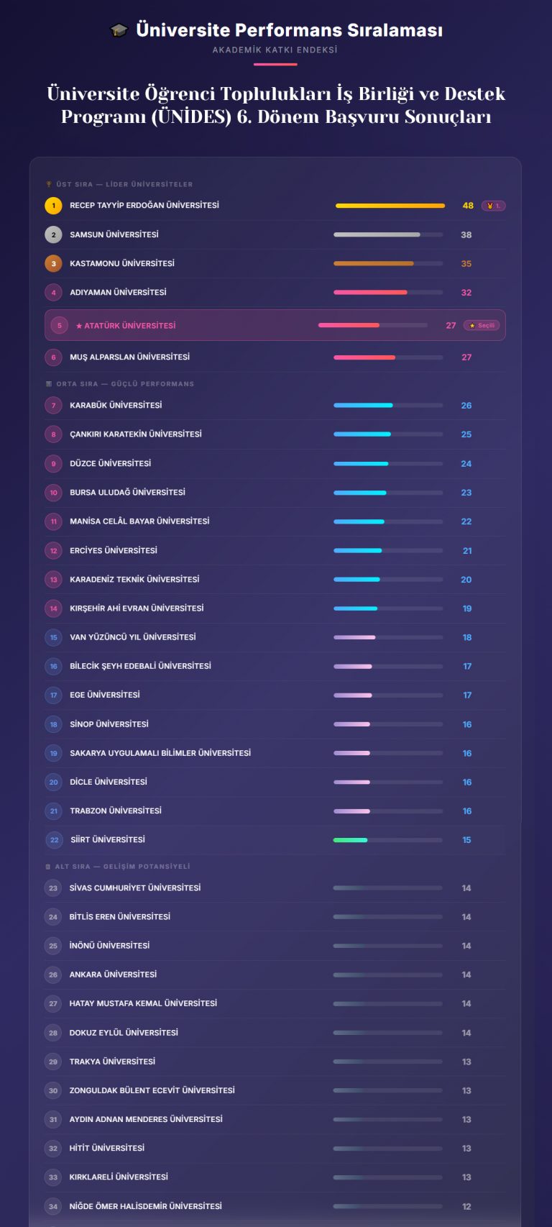Open Samsun Üniversitesi entry
Image resolution: width=552 pixels, height=1227 pixels.
click(x=114, y=234)
